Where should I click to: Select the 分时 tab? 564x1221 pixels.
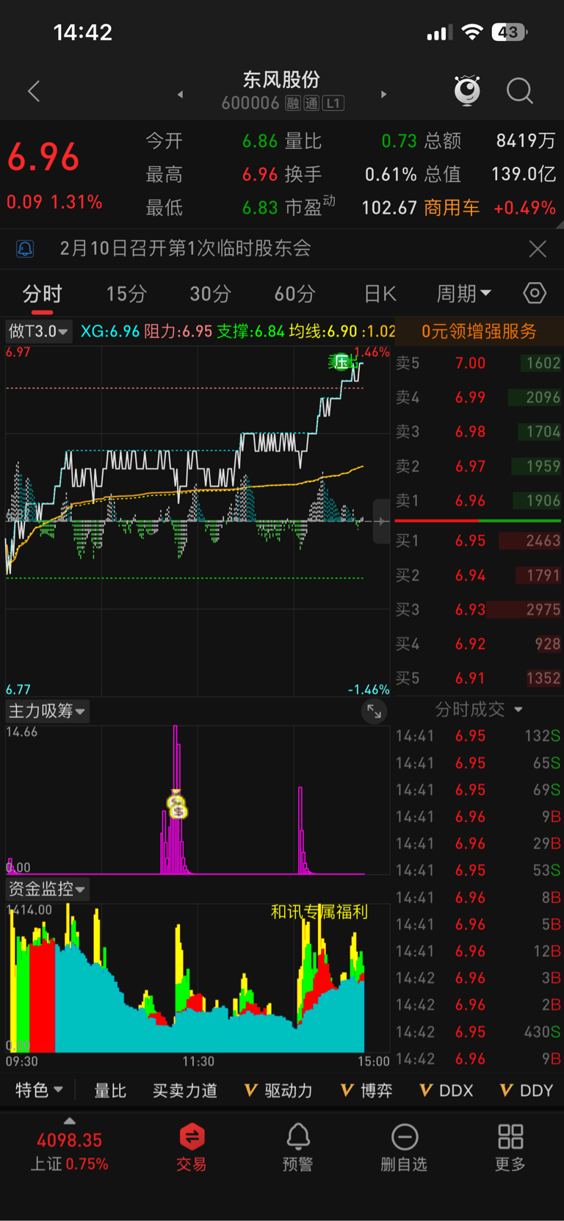pos(42,294)
